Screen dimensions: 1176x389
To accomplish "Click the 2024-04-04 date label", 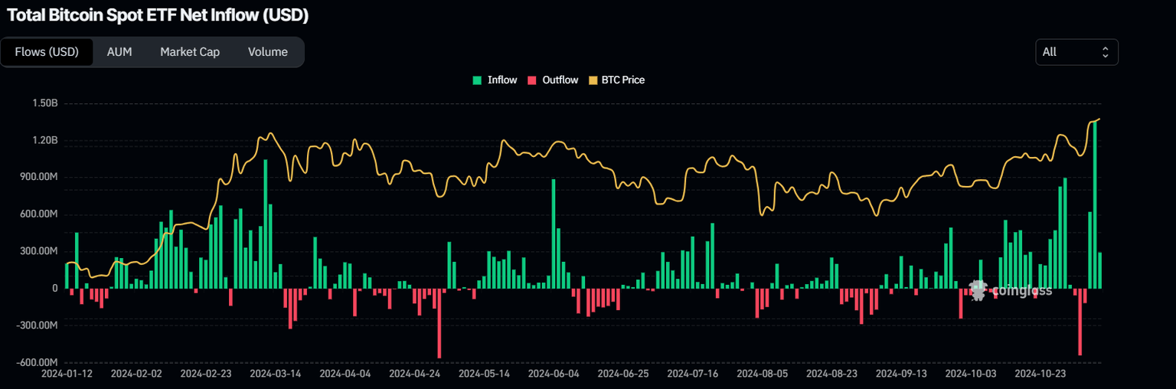I will (345, 374).
